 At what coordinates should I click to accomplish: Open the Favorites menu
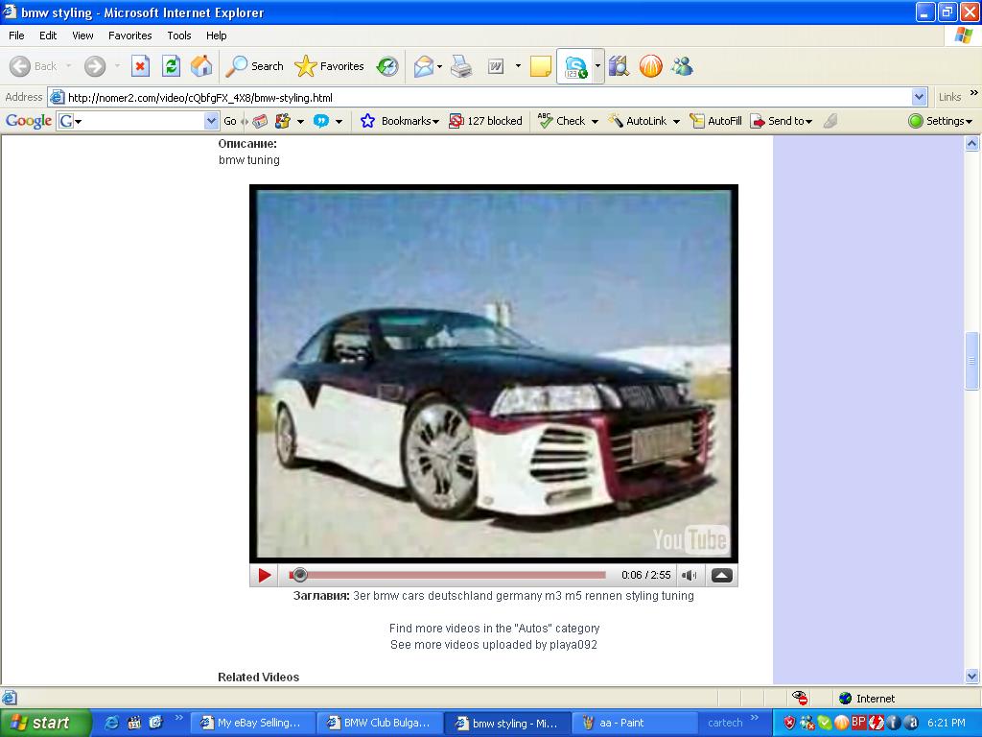129,36
